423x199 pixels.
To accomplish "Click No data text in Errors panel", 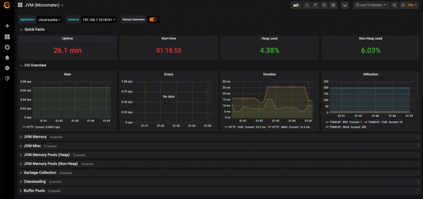I will click(x=169, y=96).
